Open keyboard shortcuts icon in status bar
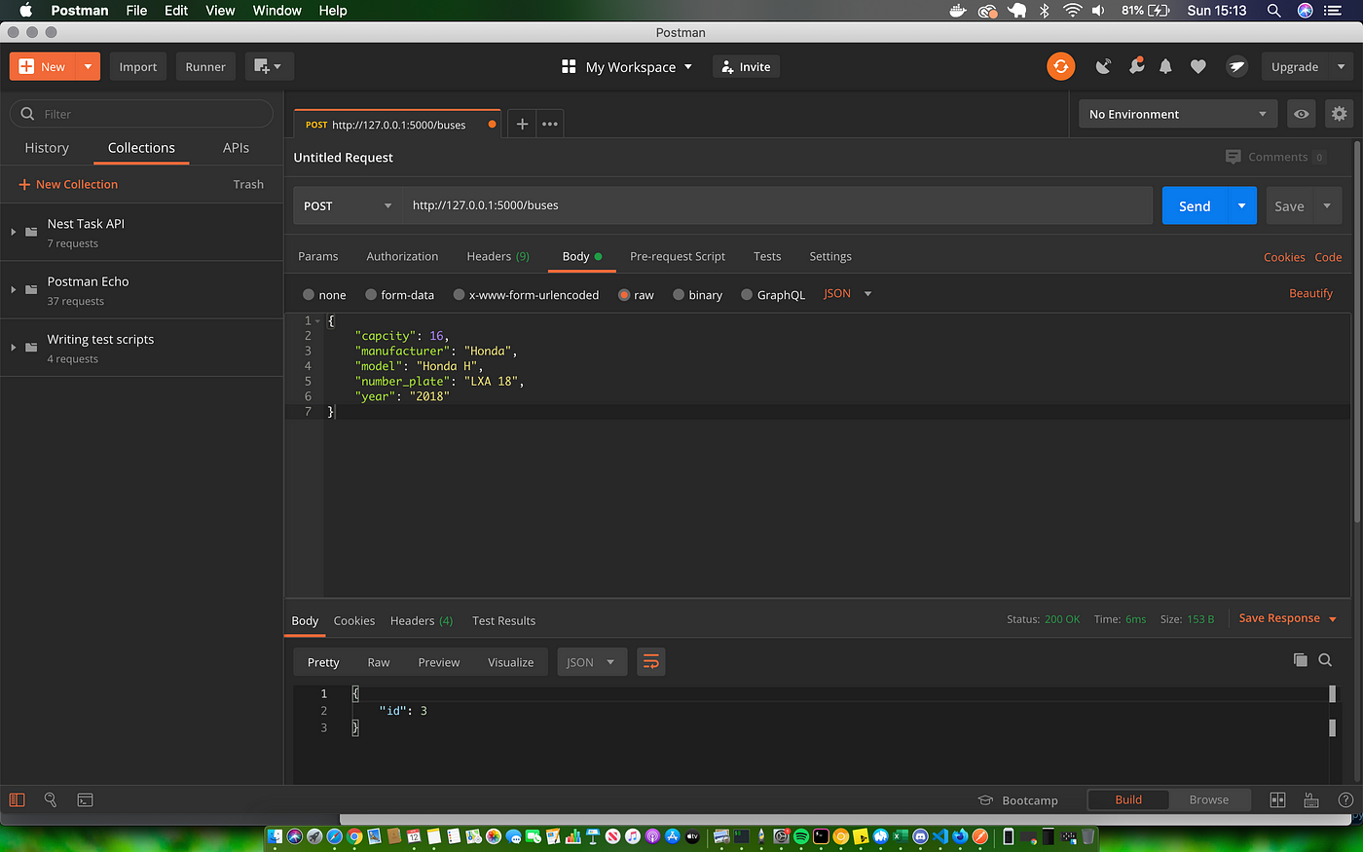1363x852 pixels. click(1311, 799)
